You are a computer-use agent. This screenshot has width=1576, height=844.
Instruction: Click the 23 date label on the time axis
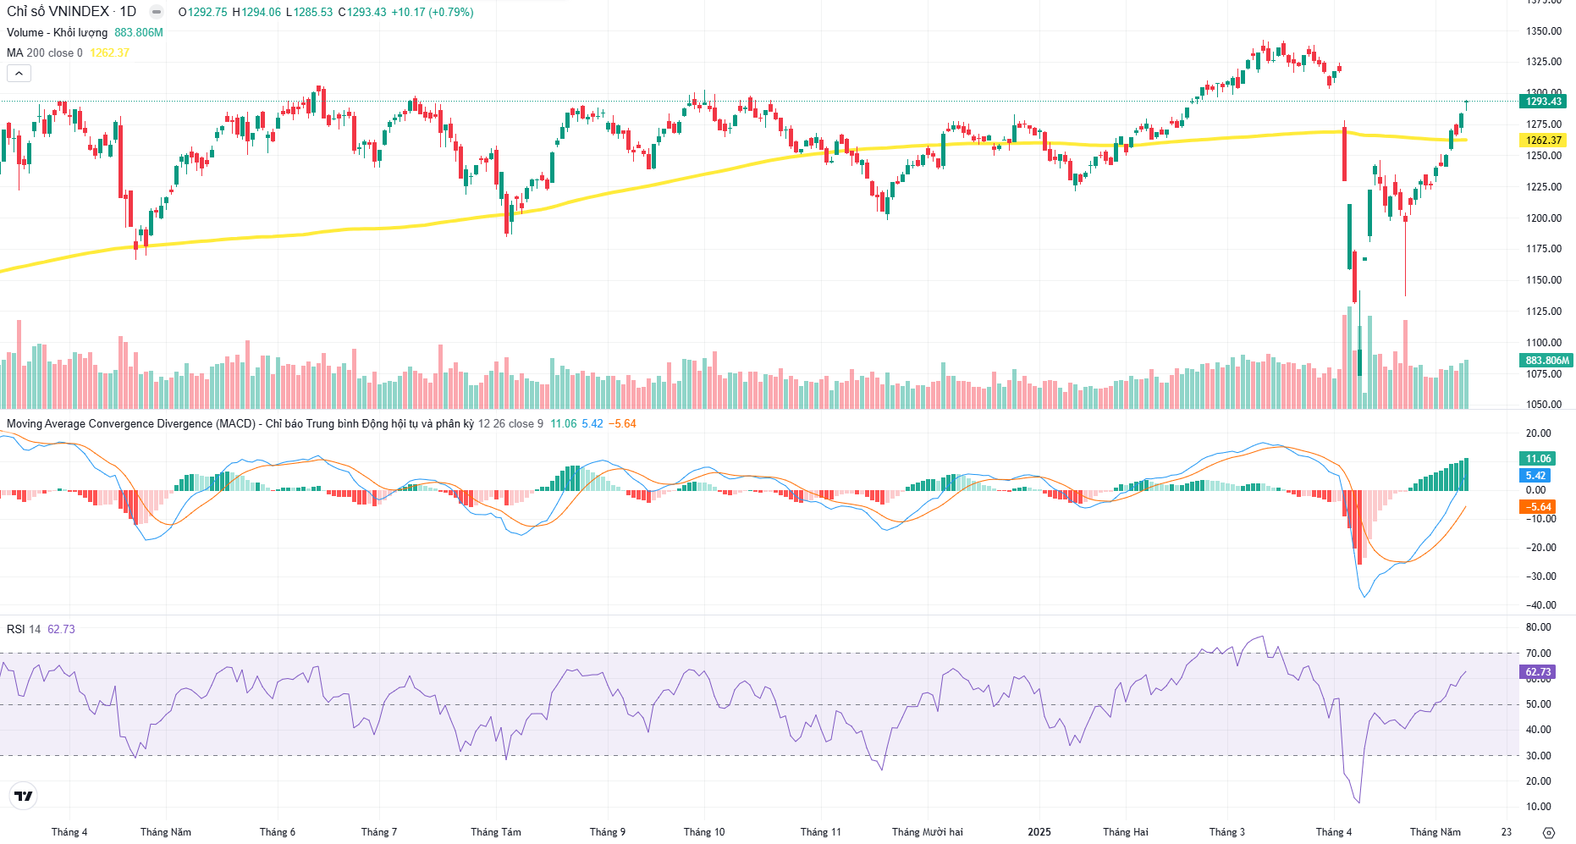click(x=1507, y=832)
